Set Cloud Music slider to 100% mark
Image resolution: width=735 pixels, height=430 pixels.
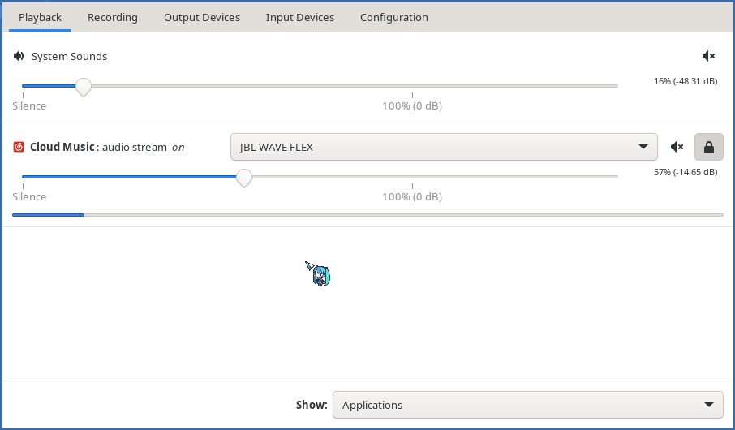point(412,177)
